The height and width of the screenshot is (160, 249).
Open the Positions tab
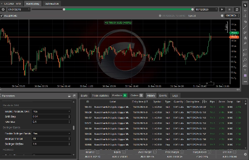[119, 95]
